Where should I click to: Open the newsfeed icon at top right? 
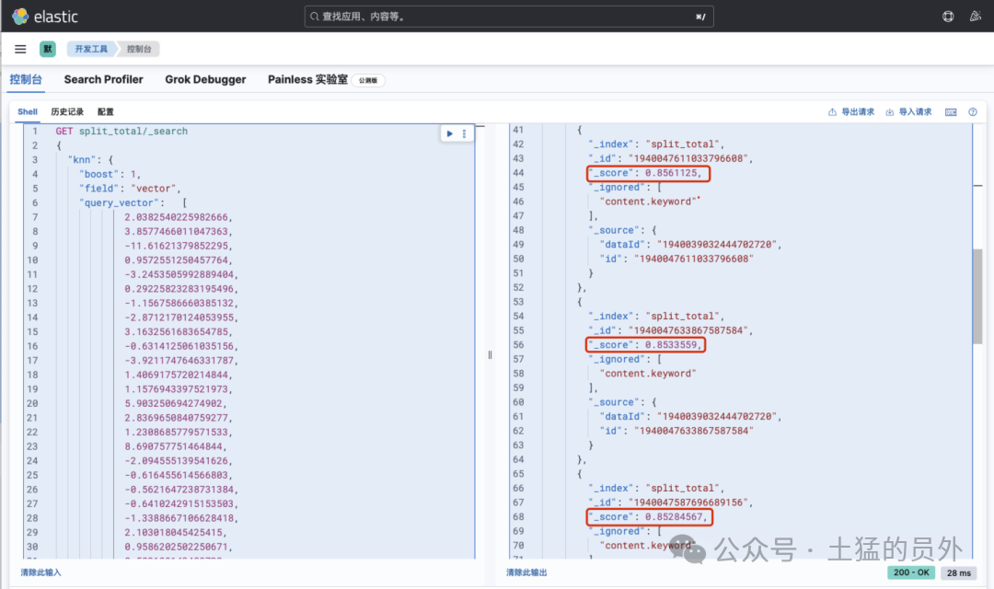[976, 17]
